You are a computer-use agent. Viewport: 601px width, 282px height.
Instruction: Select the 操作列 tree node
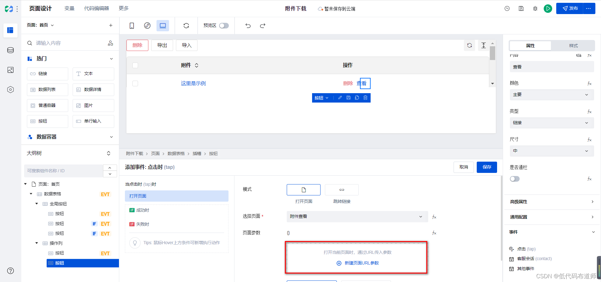56,243
